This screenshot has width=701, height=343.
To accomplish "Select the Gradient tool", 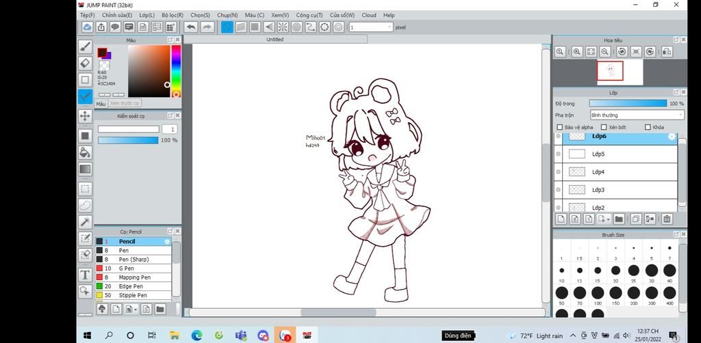I will (x=85, y=169).
